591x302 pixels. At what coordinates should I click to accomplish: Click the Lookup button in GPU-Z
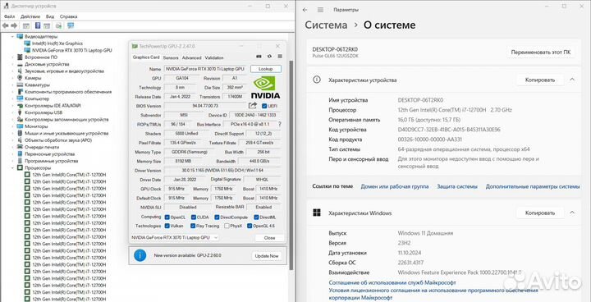[x=266, y=69]
